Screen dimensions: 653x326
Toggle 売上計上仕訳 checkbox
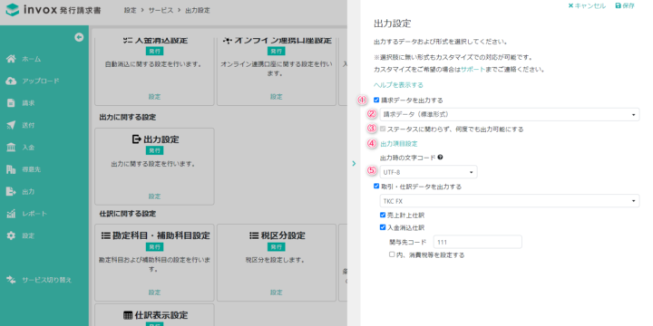pos(383,215)
